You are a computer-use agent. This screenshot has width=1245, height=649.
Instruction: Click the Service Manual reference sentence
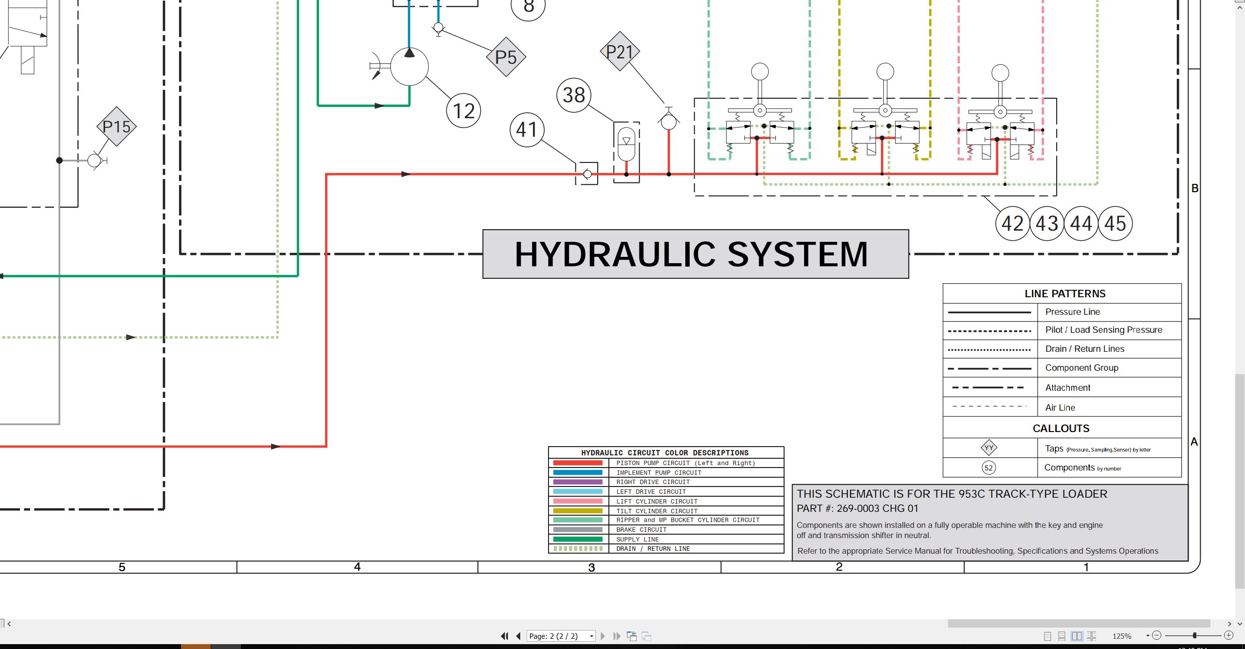977,551
